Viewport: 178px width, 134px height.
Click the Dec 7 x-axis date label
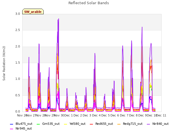pyautogui.click(x=124, y=115)
